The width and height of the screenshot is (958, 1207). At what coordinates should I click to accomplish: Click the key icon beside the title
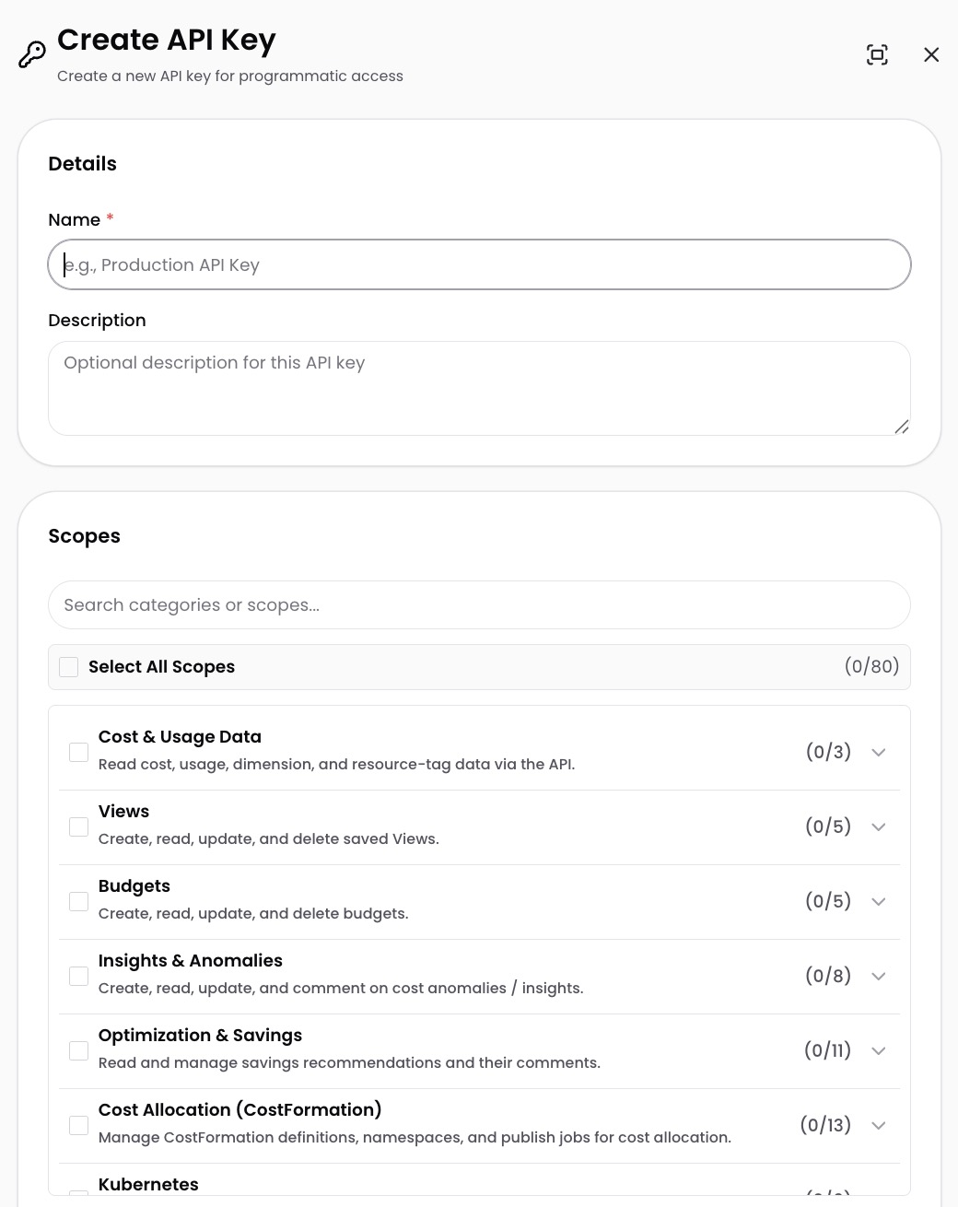pos(32,55)
